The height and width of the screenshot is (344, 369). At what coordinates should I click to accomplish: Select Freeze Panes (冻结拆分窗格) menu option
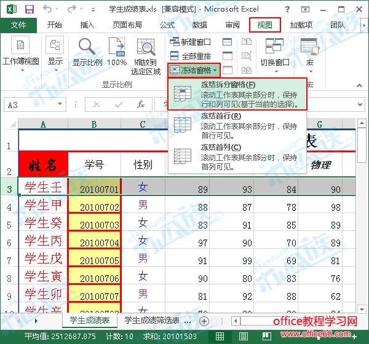point(237,94)
